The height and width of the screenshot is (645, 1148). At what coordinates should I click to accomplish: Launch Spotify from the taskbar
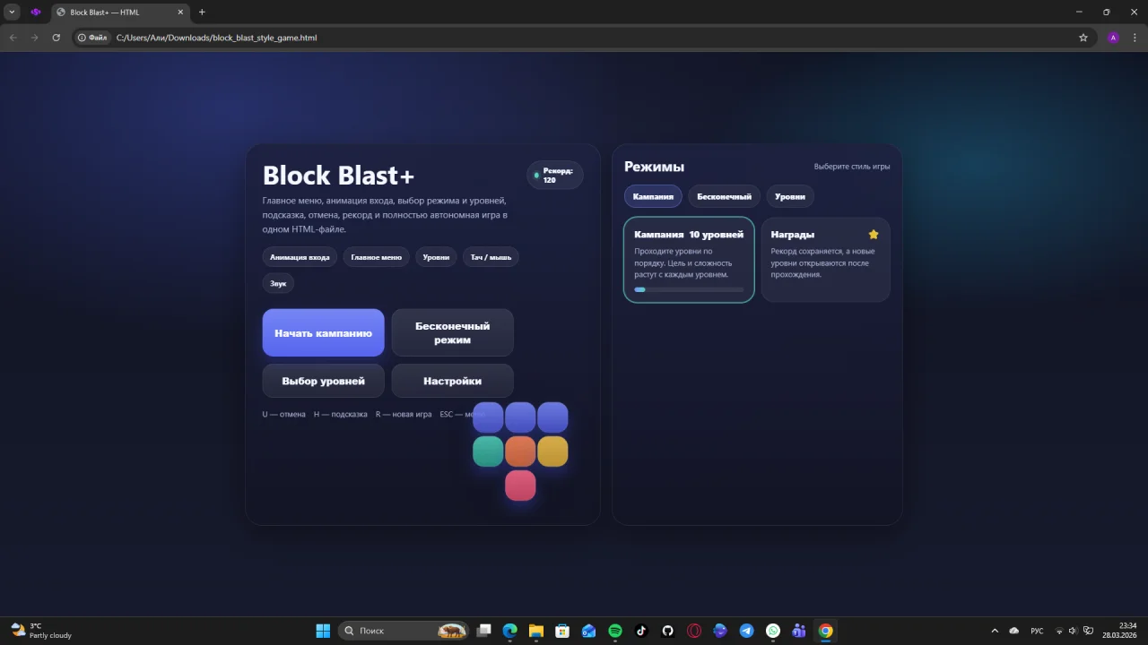[x=615, y=631]
